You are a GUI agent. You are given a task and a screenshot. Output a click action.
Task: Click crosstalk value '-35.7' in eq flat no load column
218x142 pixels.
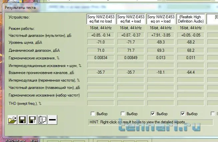tap(101, 72)
